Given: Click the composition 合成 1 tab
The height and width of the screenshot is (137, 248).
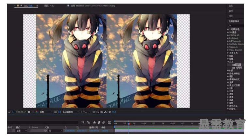Looking at the screenshot, I should tap(29, 6).
